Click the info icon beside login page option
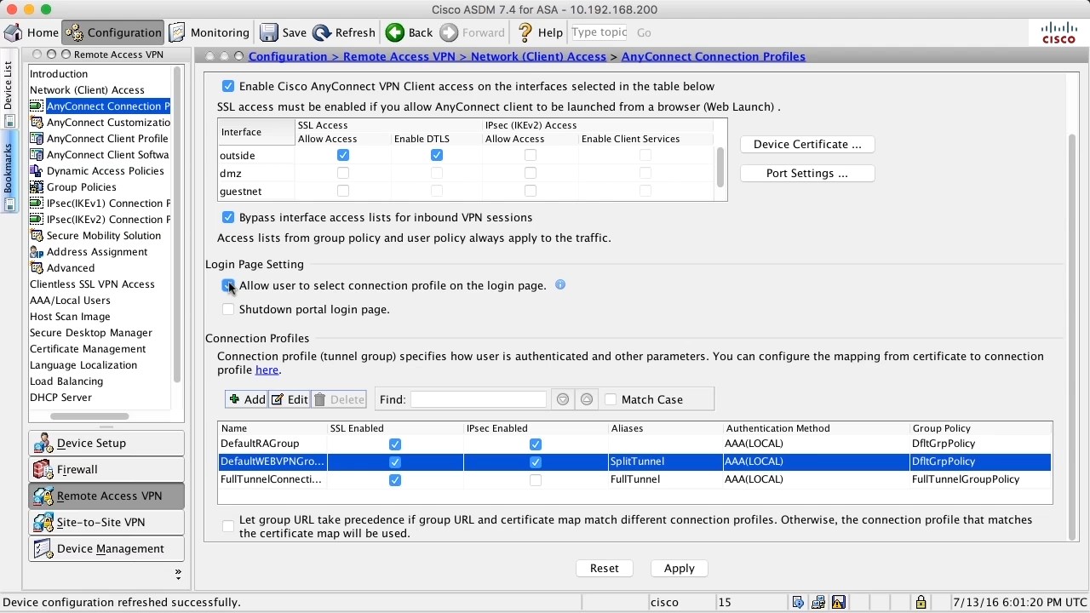The image size is (1090, 613). 560,284
